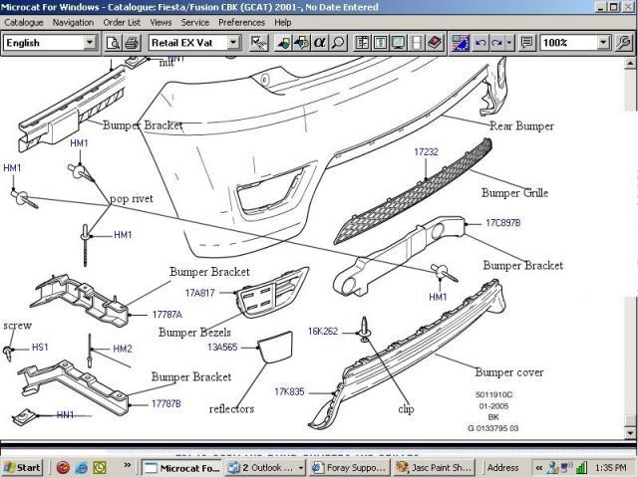Open the Order List menu
This screenshot has width=638, height=478.
pos(122,22)
